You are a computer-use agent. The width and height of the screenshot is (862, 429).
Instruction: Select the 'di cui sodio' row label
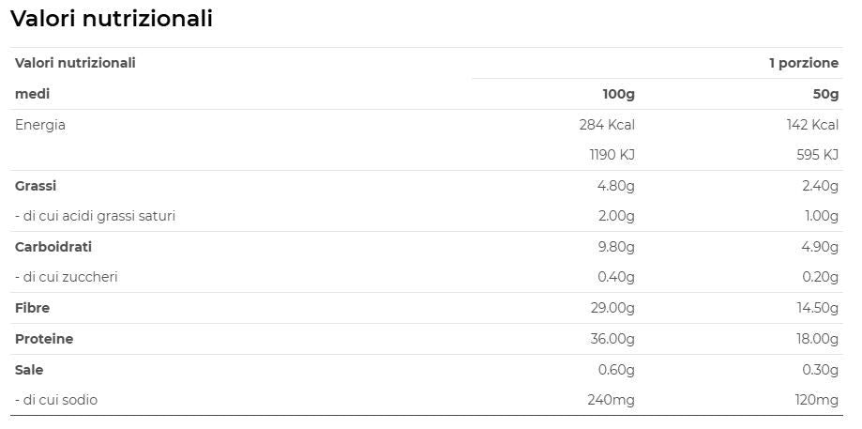(56, 400)
